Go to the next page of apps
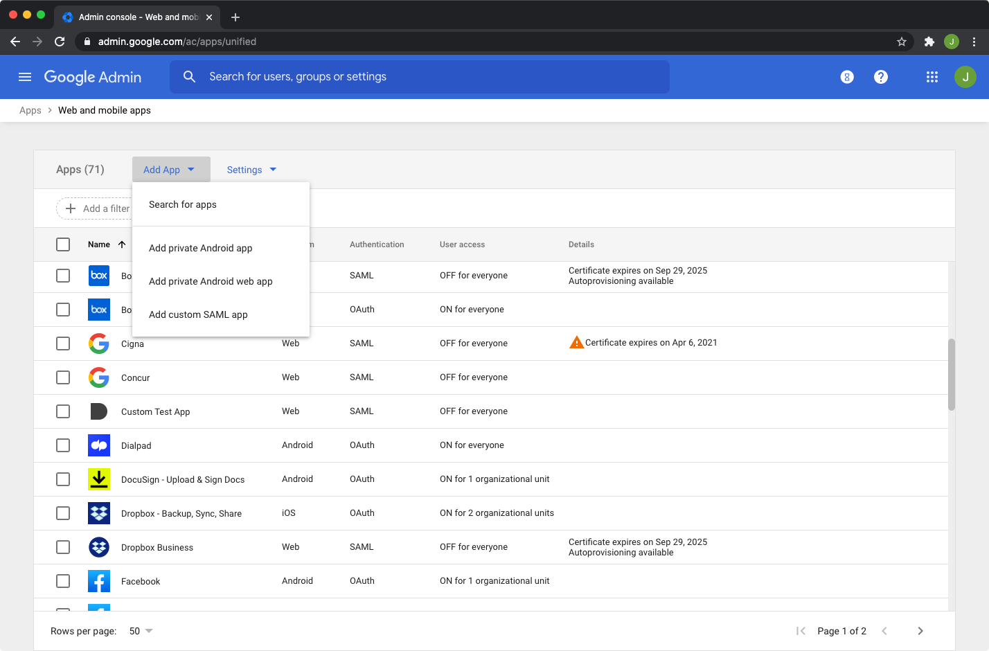The height and width of the screenshot is (651, 989). pyautogui.click(x=920, y=631)
